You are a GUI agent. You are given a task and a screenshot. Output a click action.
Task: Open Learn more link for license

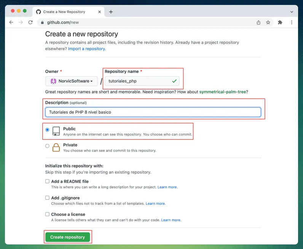click(x=171, y=220)
